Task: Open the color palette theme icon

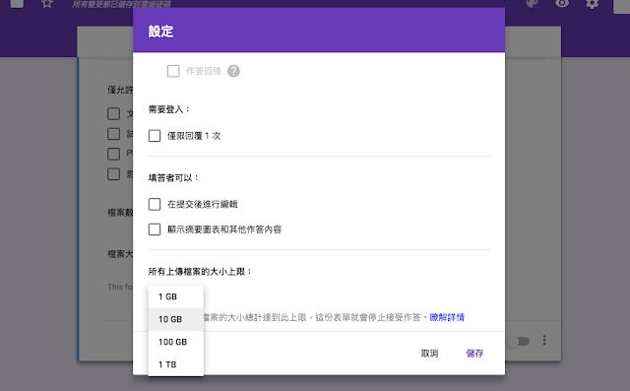Action: (x=532, y=4)
